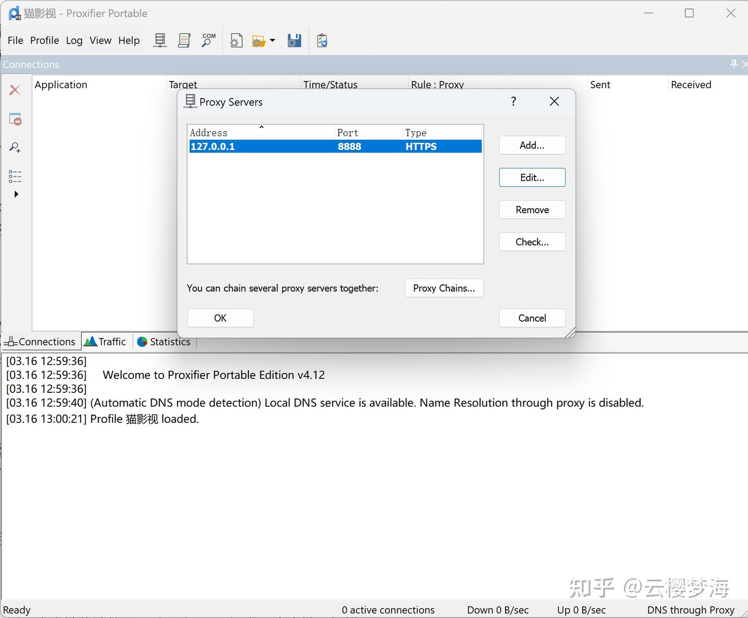Click the Add... button
The image size is (748, 618).
532,145
